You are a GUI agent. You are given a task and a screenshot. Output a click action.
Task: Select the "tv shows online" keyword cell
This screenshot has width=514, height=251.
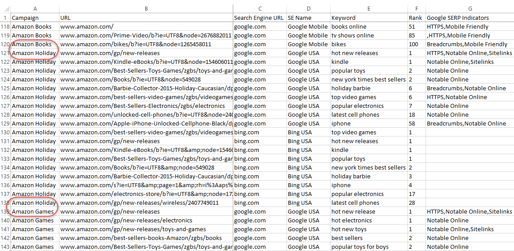click(x=369, y=36)
